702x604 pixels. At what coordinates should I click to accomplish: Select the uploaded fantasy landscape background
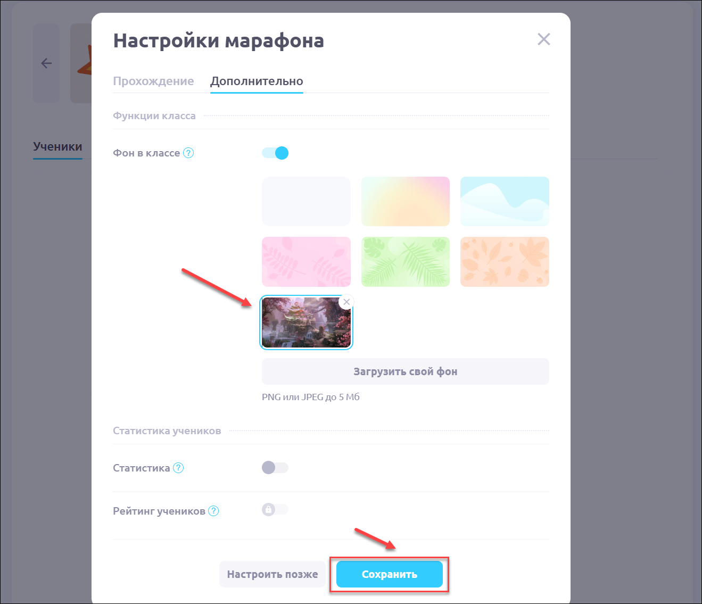[x=306, y=322]
